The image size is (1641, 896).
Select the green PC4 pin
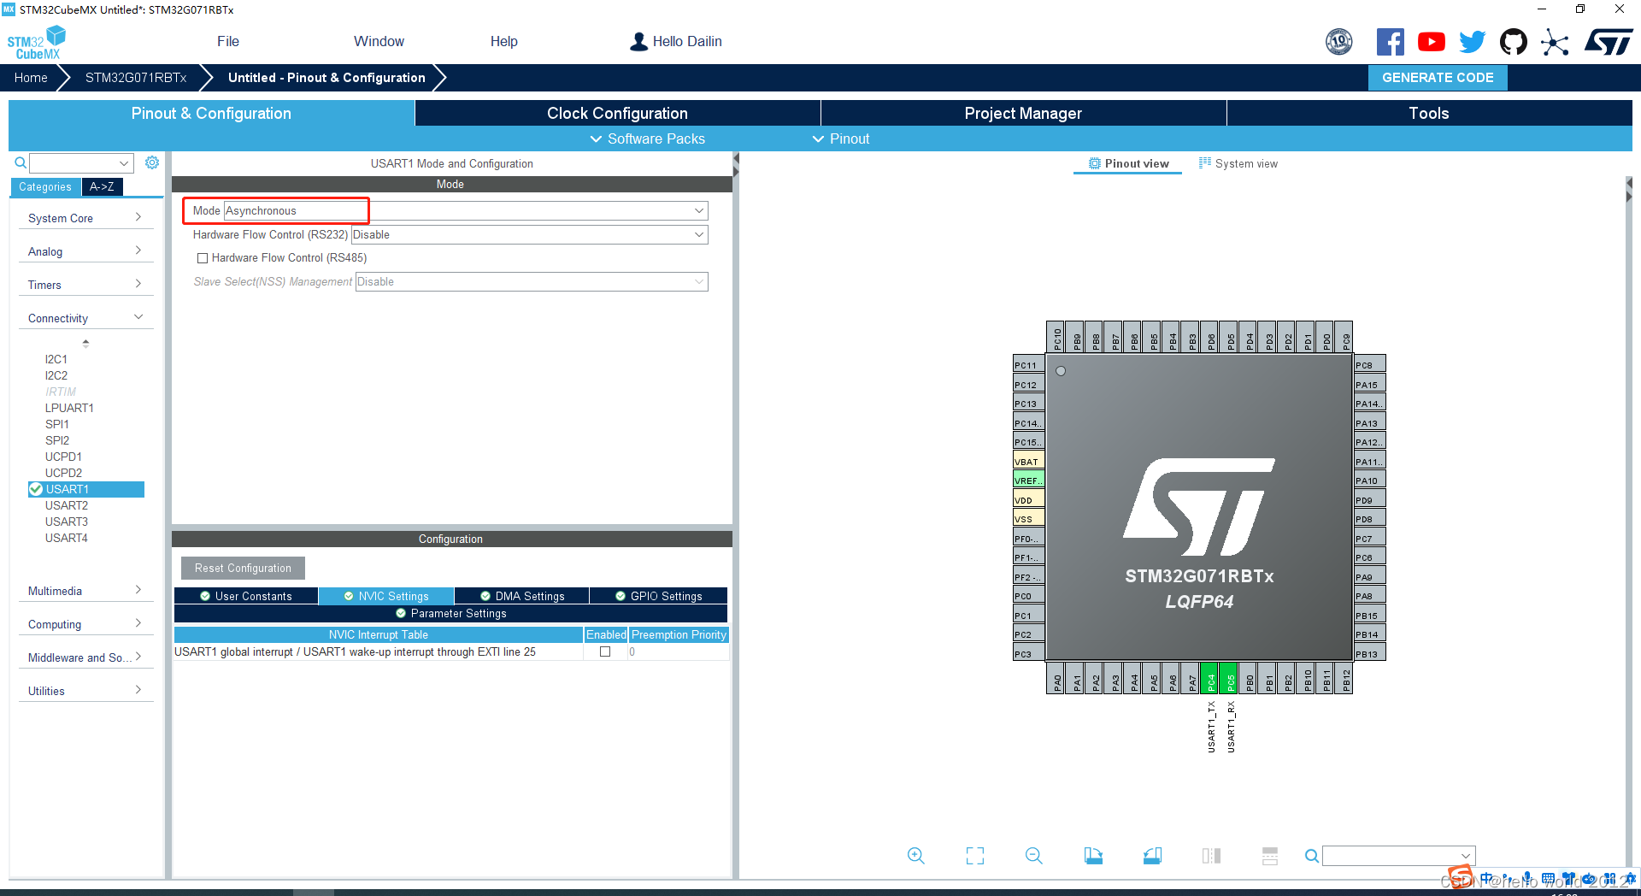click(x=1210, y=679)
